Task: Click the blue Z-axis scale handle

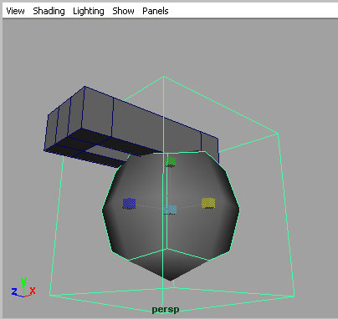Action: tap(129, 203)
